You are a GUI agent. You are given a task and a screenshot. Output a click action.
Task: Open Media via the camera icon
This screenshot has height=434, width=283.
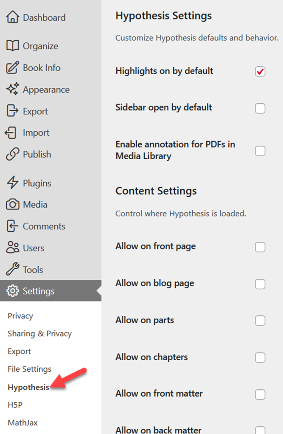(x=13, y=204)
